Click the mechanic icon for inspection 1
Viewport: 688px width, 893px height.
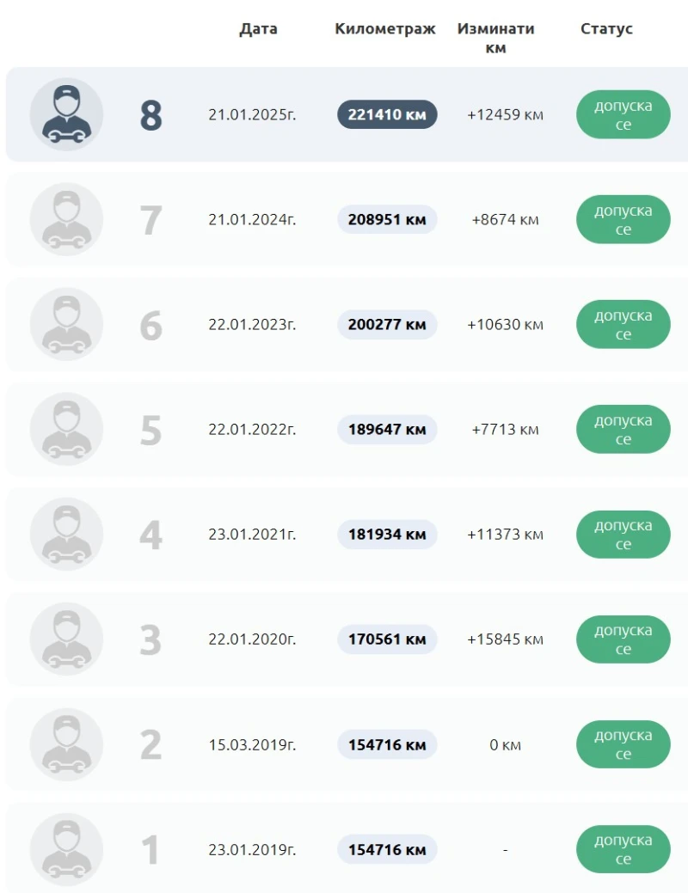click(x=66, y=849)
